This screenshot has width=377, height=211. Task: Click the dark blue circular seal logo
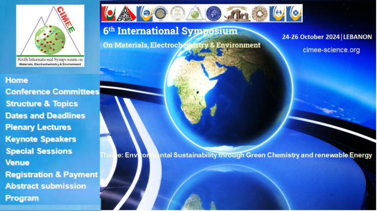[214, 14]
